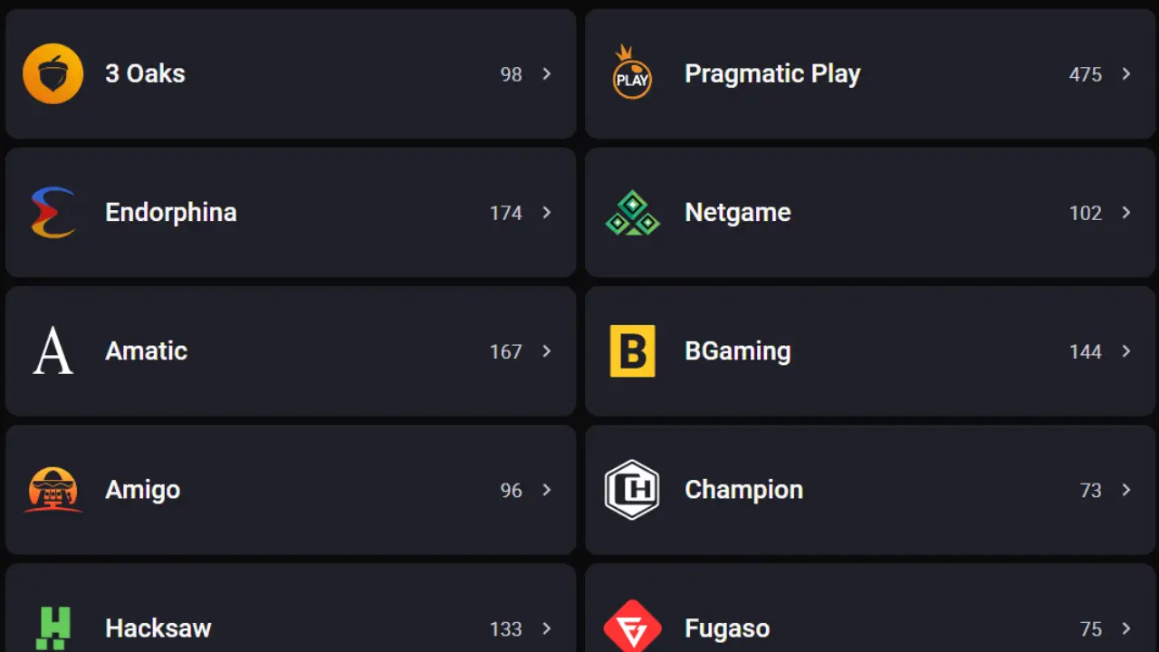This screenshot has height=652, width=1159.
Task: Click the 3 Oaks acorn logo icon
Action: (53, 73)
